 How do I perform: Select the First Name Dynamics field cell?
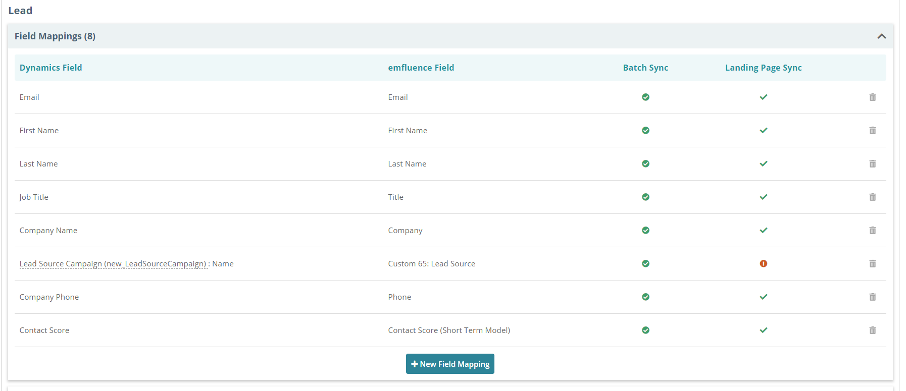coord(39,130)
